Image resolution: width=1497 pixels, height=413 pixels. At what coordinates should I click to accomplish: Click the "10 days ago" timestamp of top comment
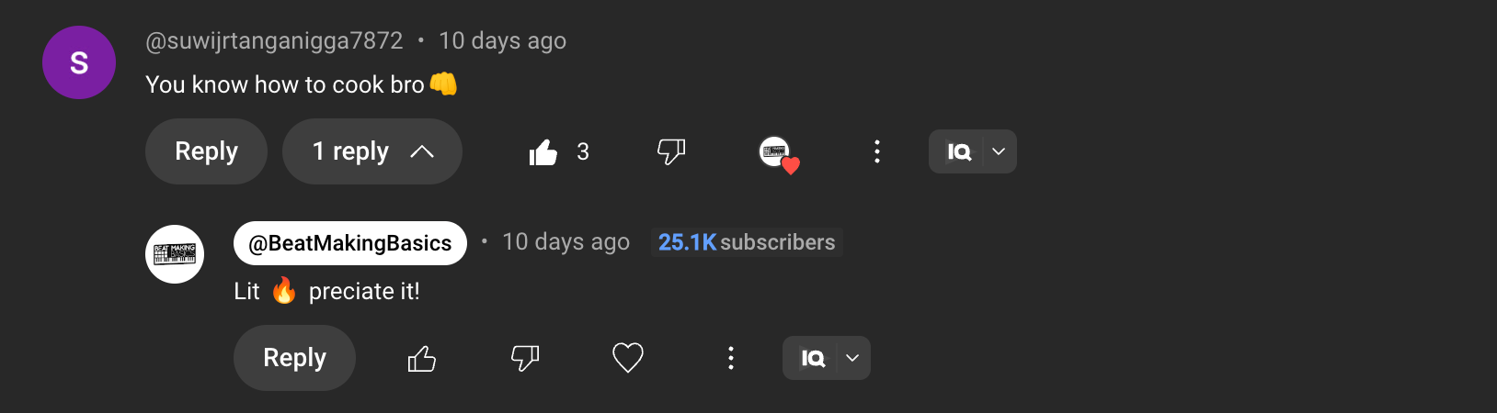point(502,40)
